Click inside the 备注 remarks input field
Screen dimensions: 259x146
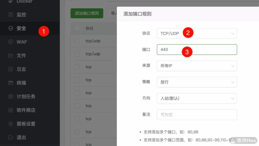tap(197, 115)
